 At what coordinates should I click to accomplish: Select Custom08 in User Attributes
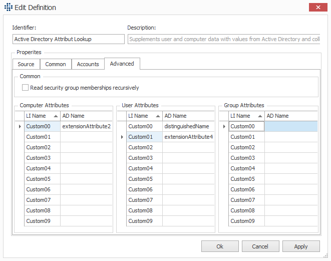point(144,210)
